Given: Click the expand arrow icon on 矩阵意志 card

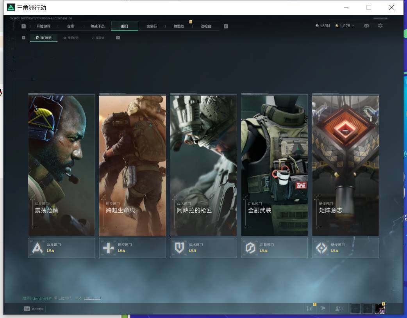Looking at the screenshot, I should coord(316,197).
